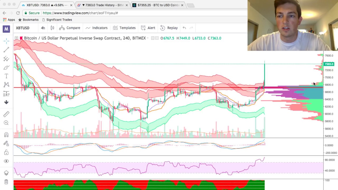Select the ruler measure tool
The height and width of the screenshot is (190, 338).
[6, 114]
